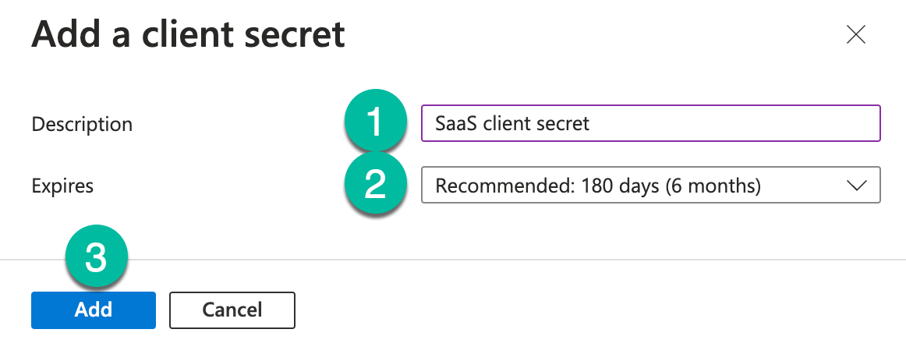The width and height of the screenshot is (906, 354).
Task: Click "(6 months)" in the Expires selector
Action: point(713,186)
